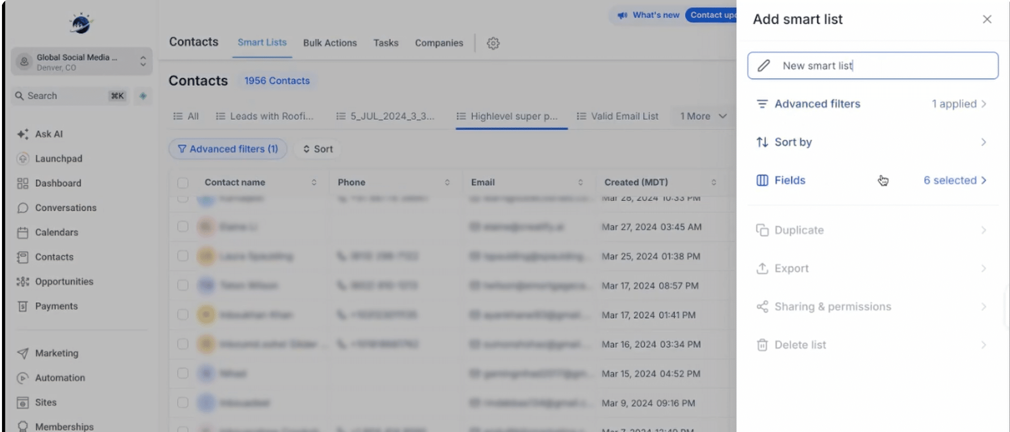The image size is (1010, 432).
Task: Click the Ask AI sparkle icon
Action: point(23,134)
